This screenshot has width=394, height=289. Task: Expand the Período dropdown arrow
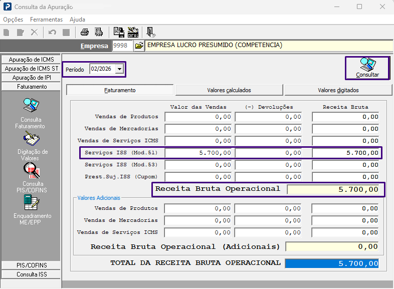(x=120, y=69)
